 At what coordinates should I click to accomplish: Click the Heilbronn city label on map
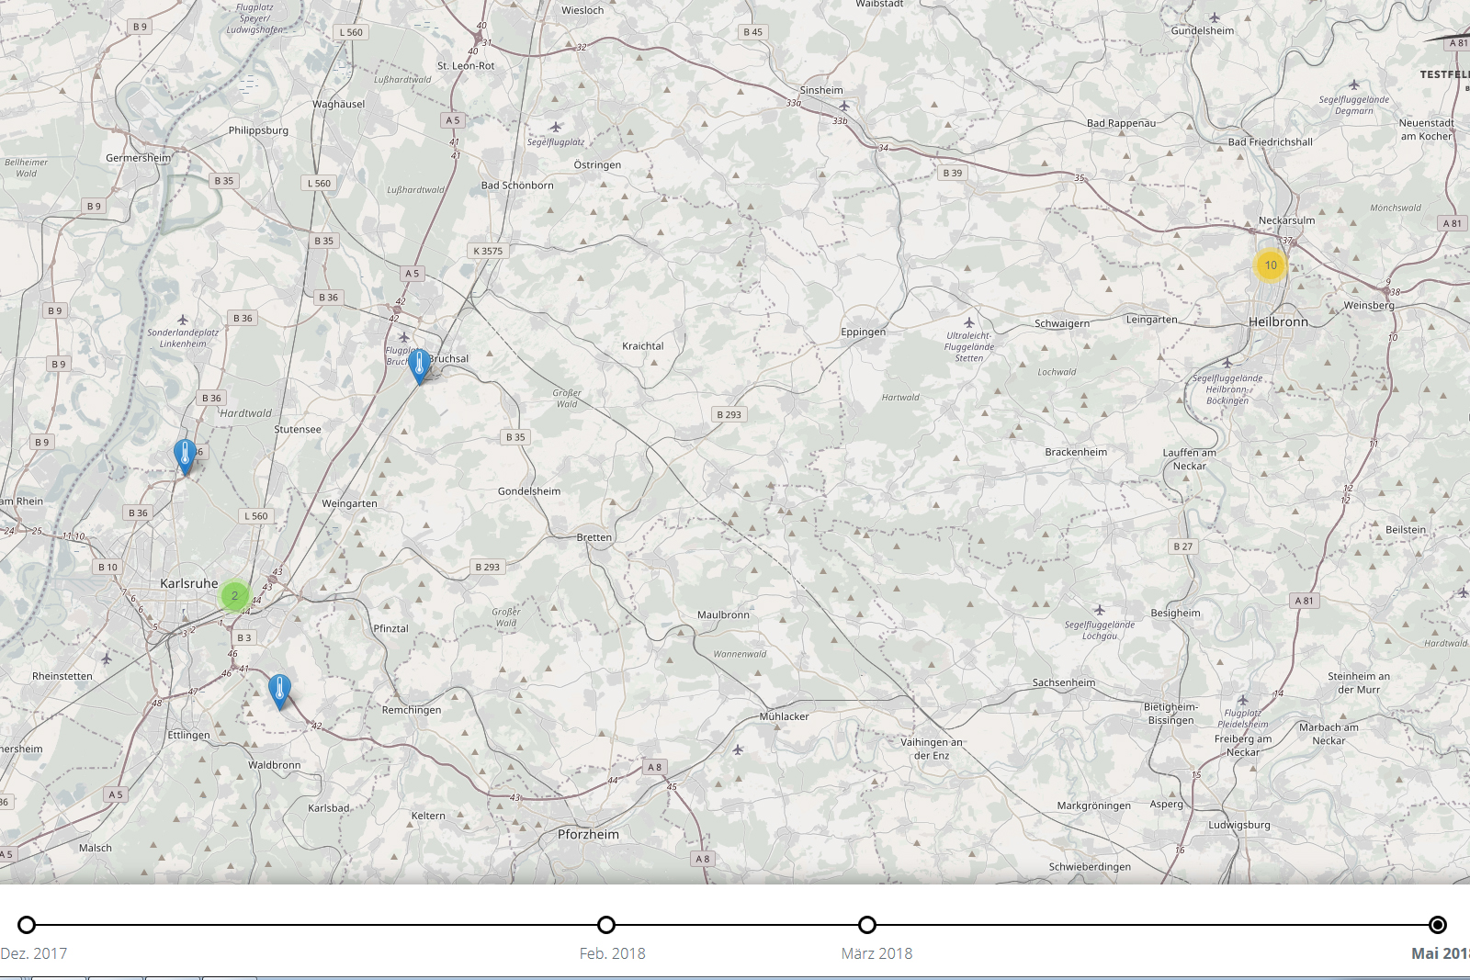pos(1278,322)
